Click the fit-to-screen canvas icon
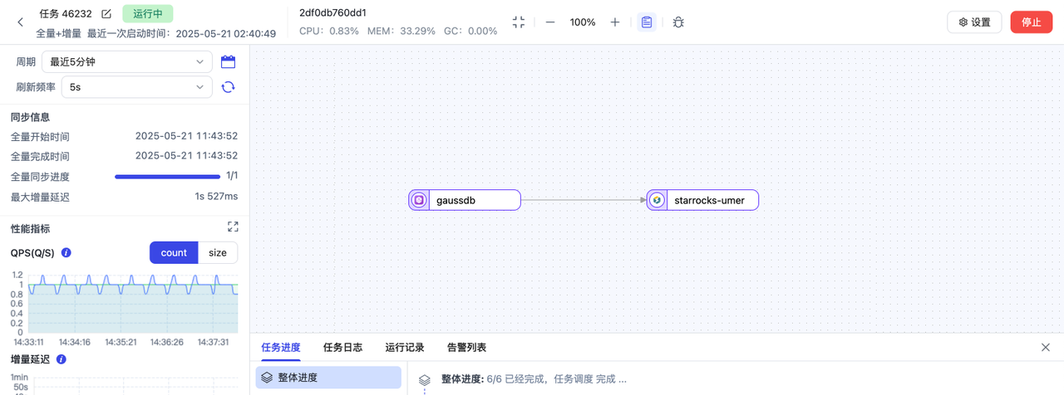 (519, 22)
